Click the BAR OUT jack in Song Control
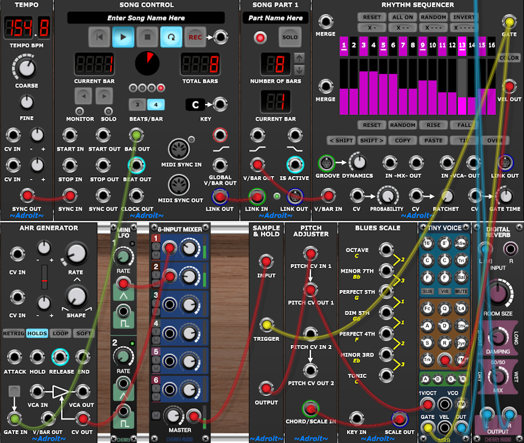This screenshot has height=443, width=524. coord(137,135)
